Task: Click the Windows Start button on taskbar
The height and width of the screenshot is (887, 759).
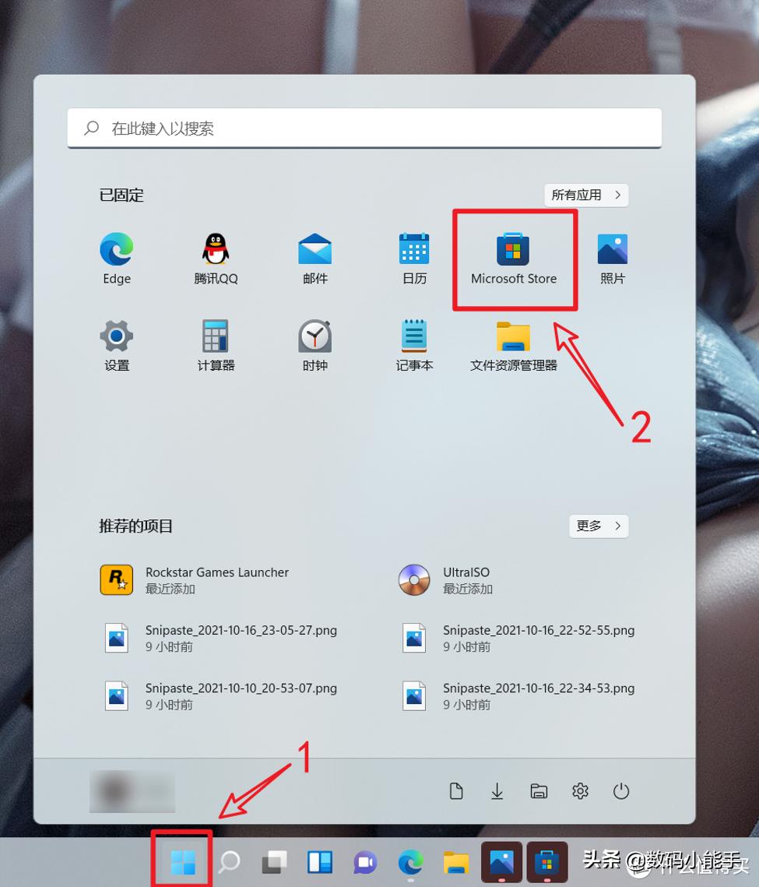Action: click(x=183, y=862)
